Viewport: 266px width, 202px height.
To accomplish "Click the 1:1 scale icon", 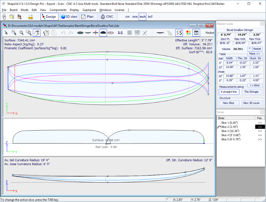I will coord(120,33).
